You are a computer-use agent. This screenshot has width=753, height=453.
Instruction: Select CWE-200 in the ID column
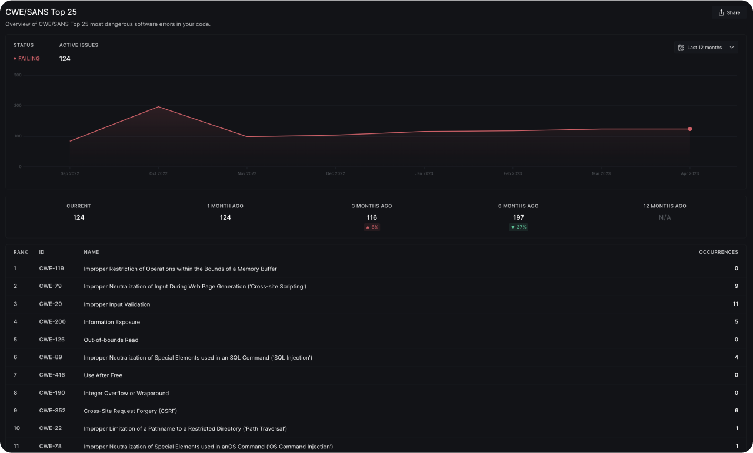(x=52, y=321)
